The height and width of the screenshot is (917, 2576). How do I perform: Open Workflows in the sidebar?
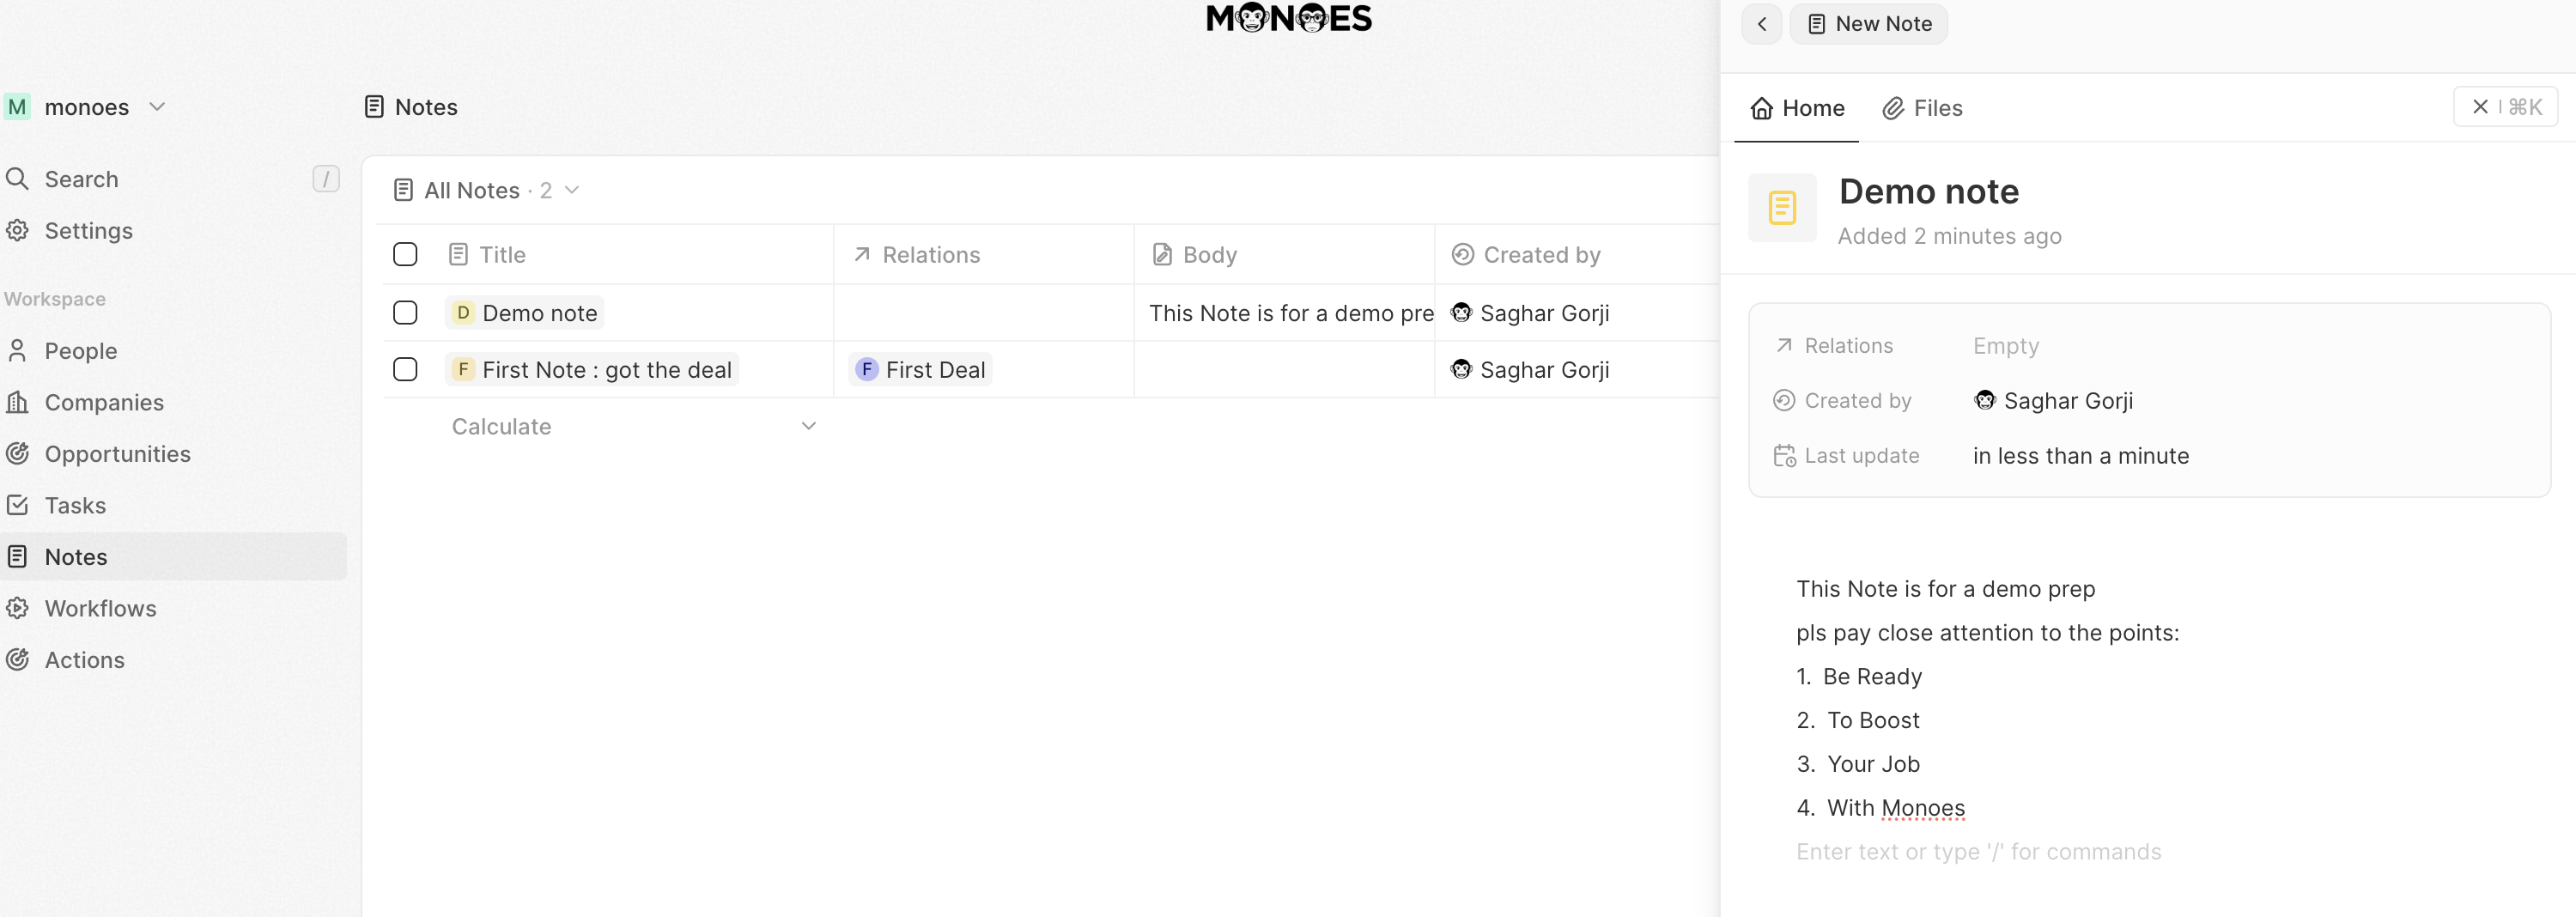click(100, 608)
